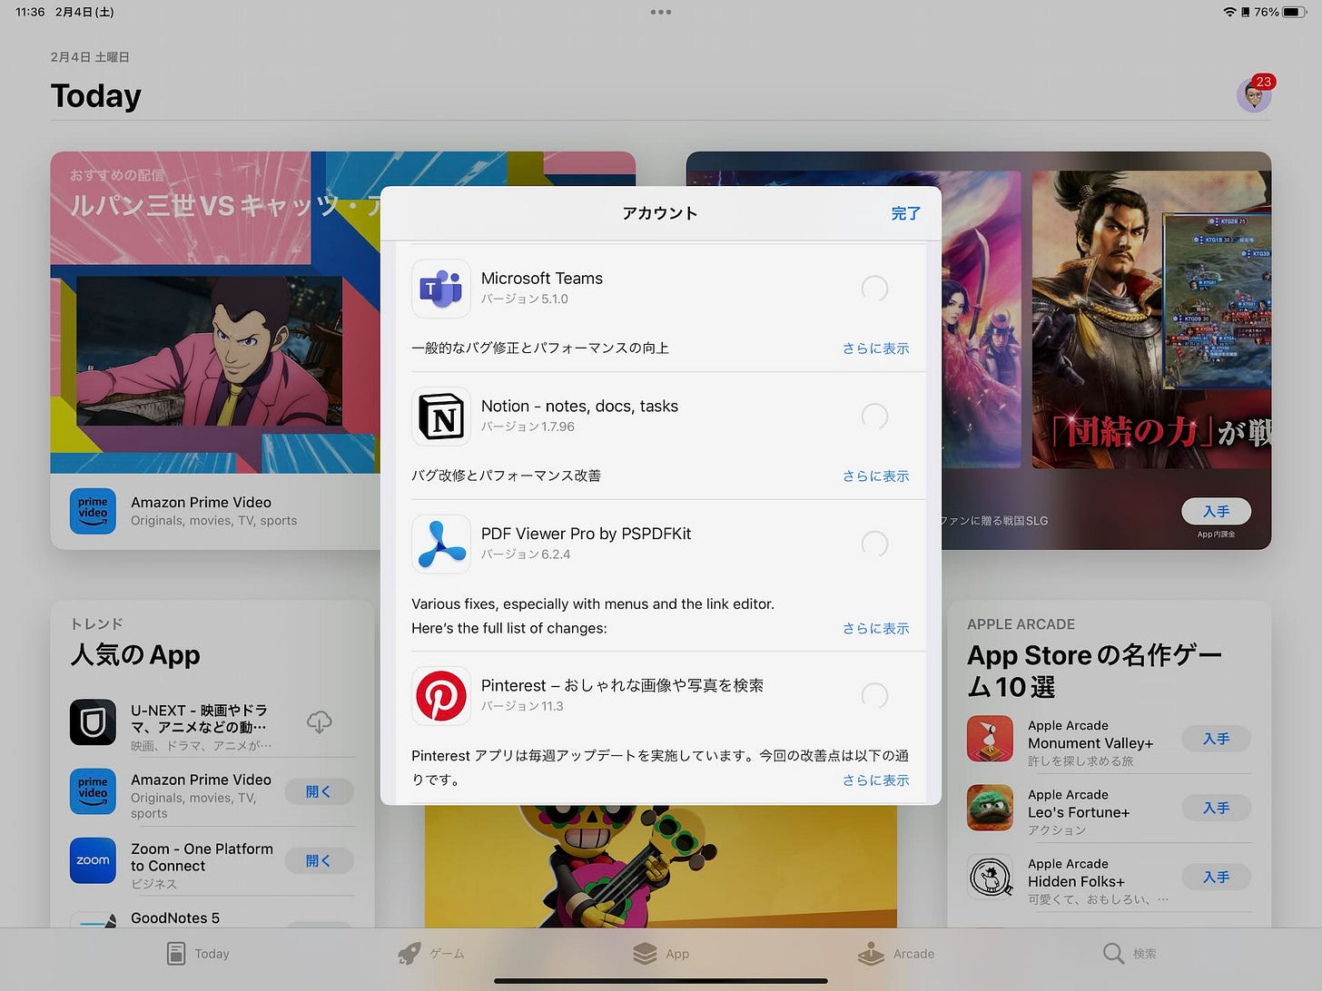Tap the Pinterest app icon
The width and height of the screenshot is (1322, 991).
click(x=441, y=696)
